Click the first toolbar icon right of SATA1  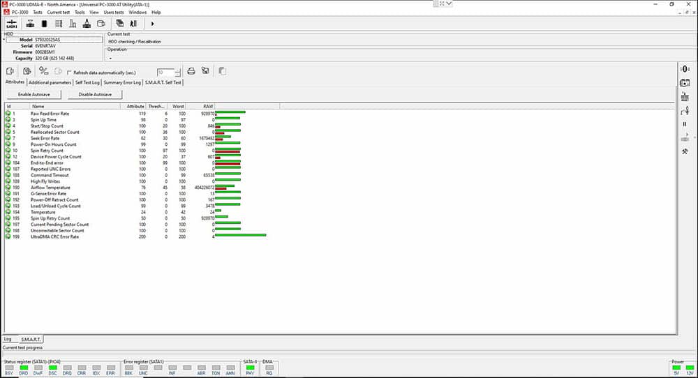(30, 24)
